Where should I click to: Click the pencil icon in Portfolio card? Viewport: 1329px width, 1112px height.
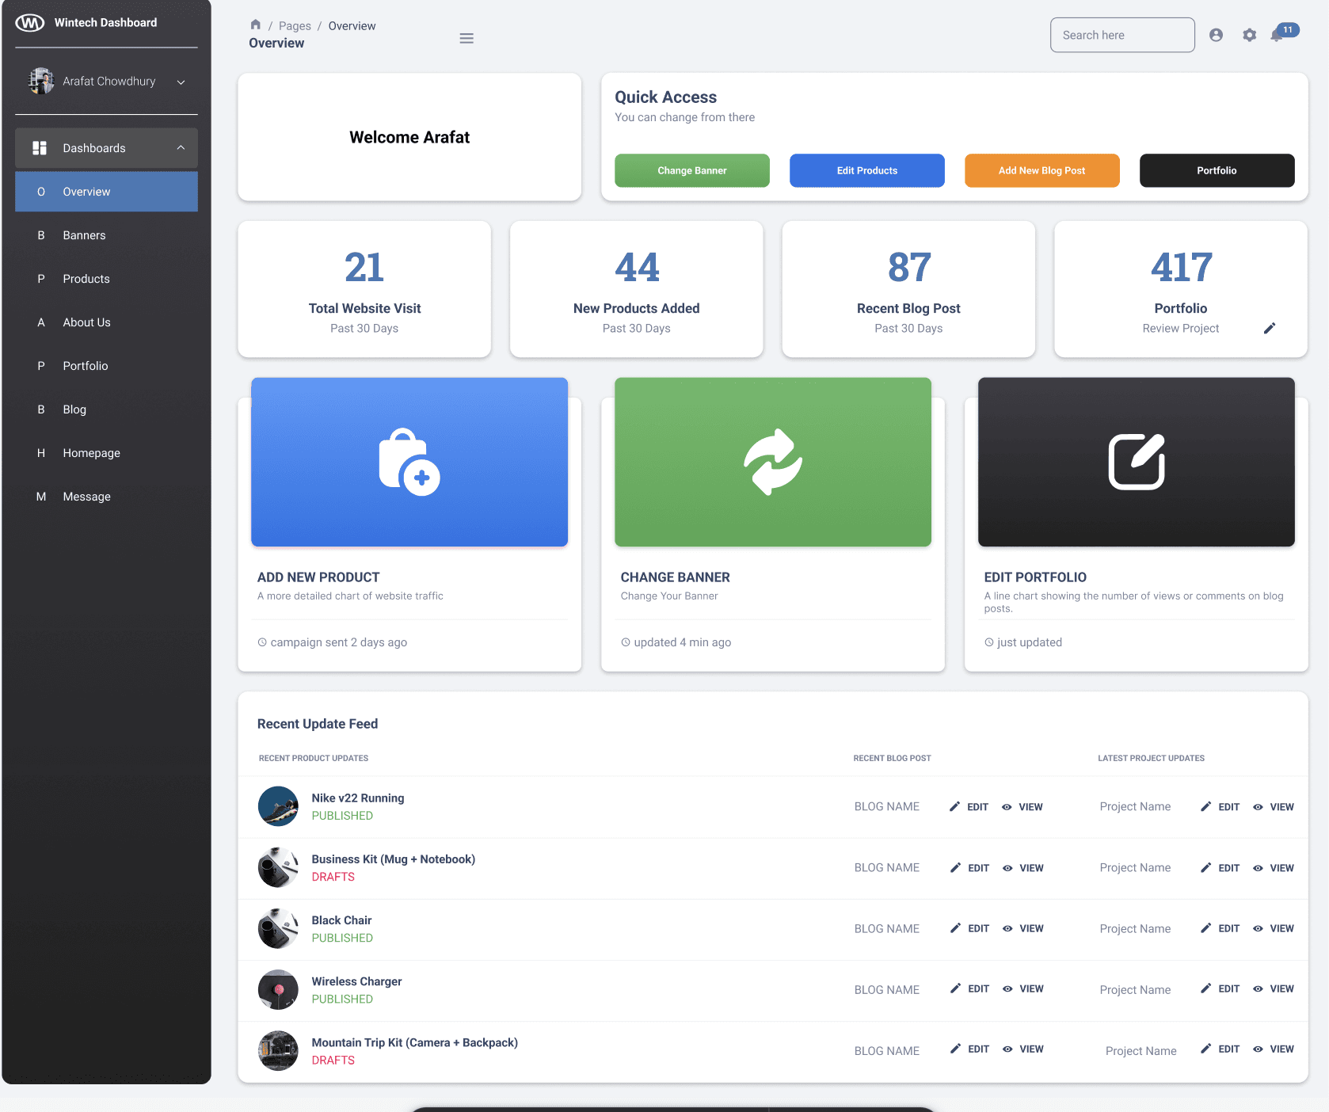point(1269,329)
